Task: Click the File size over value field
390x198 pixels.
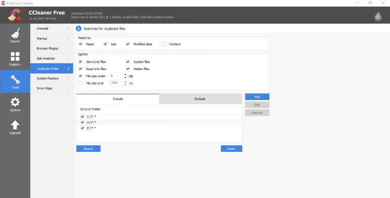Action: tap(116, 83)
